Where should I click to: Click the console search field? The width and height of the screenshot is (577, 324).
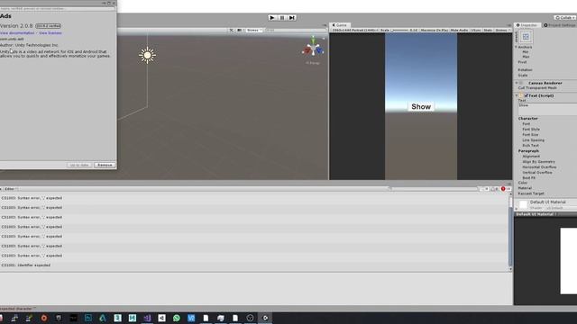coord(435,189)
